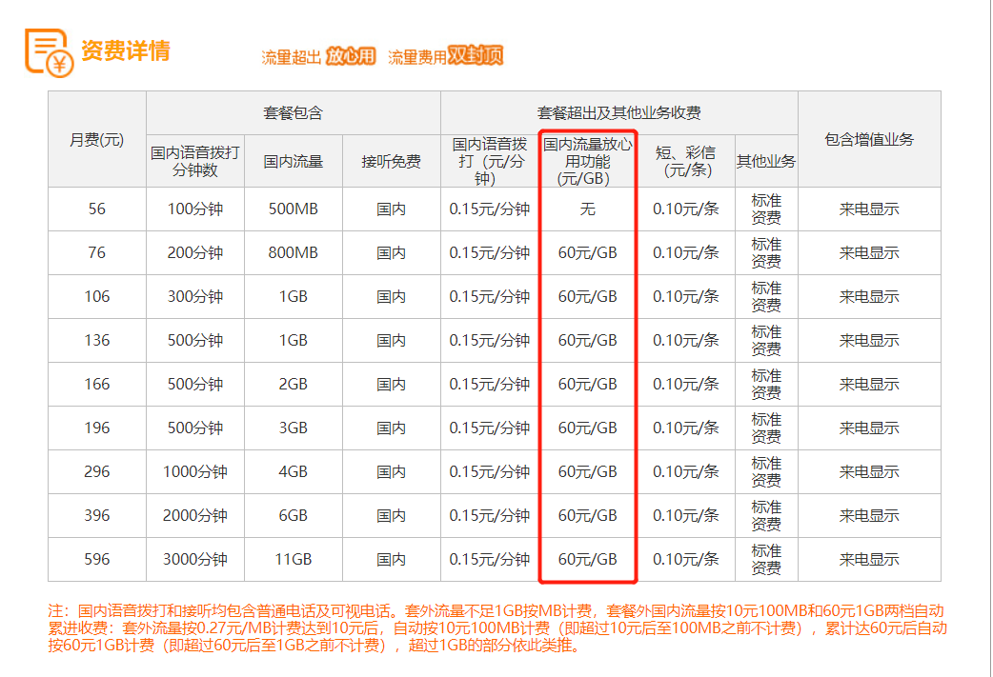Click the 无 cell in the 56 row
The image size is (993, 677).
[588, 209]
